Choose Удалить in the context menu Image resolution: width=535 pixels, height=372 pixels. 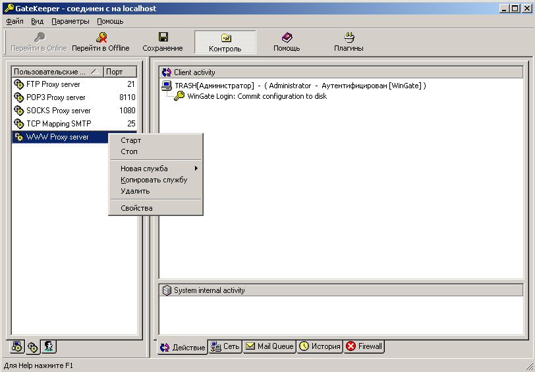pos(155,191)
